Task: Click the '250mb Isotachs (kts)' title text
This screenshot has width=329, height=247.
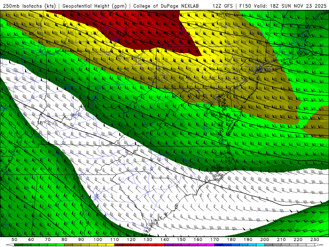Action: point(29,6)
